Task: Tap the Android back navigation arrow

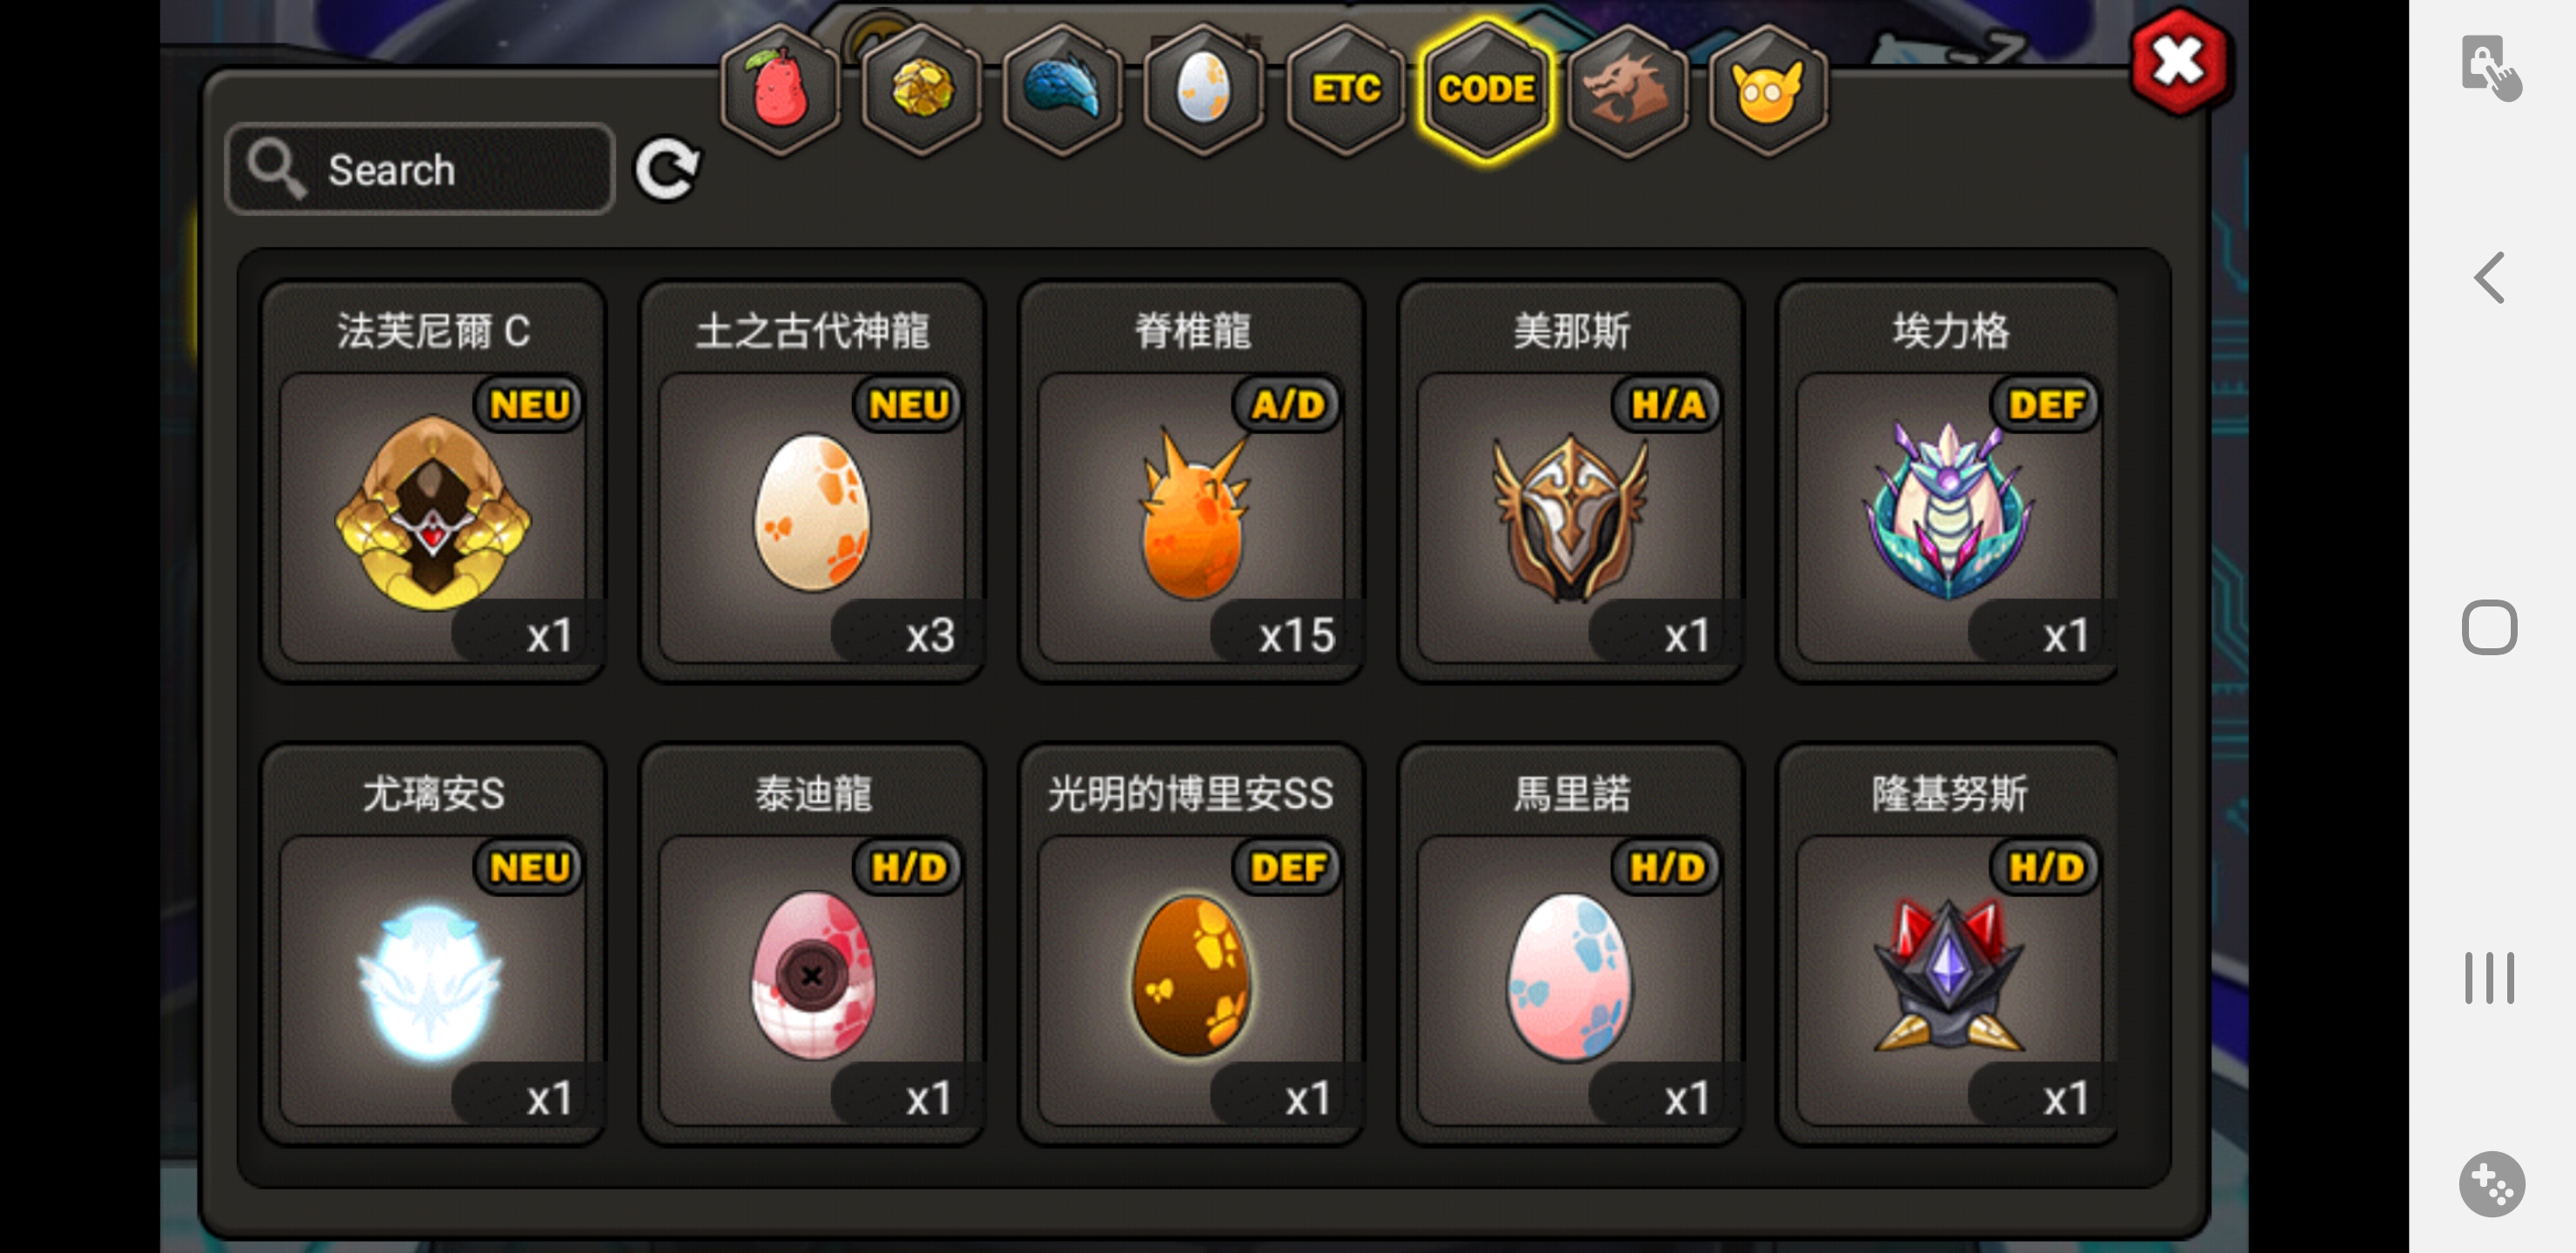Action: [x=2489, y=277]
